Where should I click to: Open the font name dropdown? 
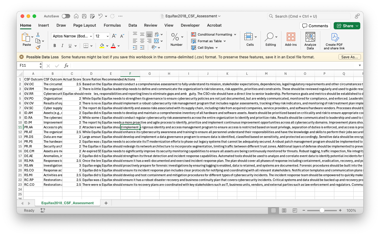tap(91, 36)
